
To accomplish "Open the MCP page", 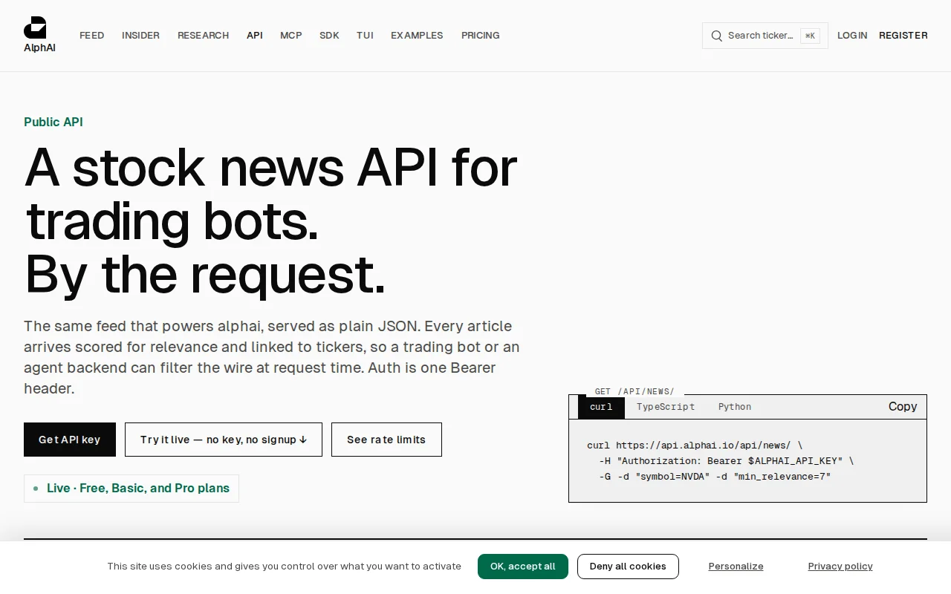I will (291, 36).
